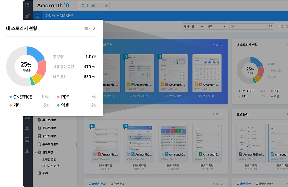Toggle star on 배산하 대리 card in middle panel

point(129,154)
